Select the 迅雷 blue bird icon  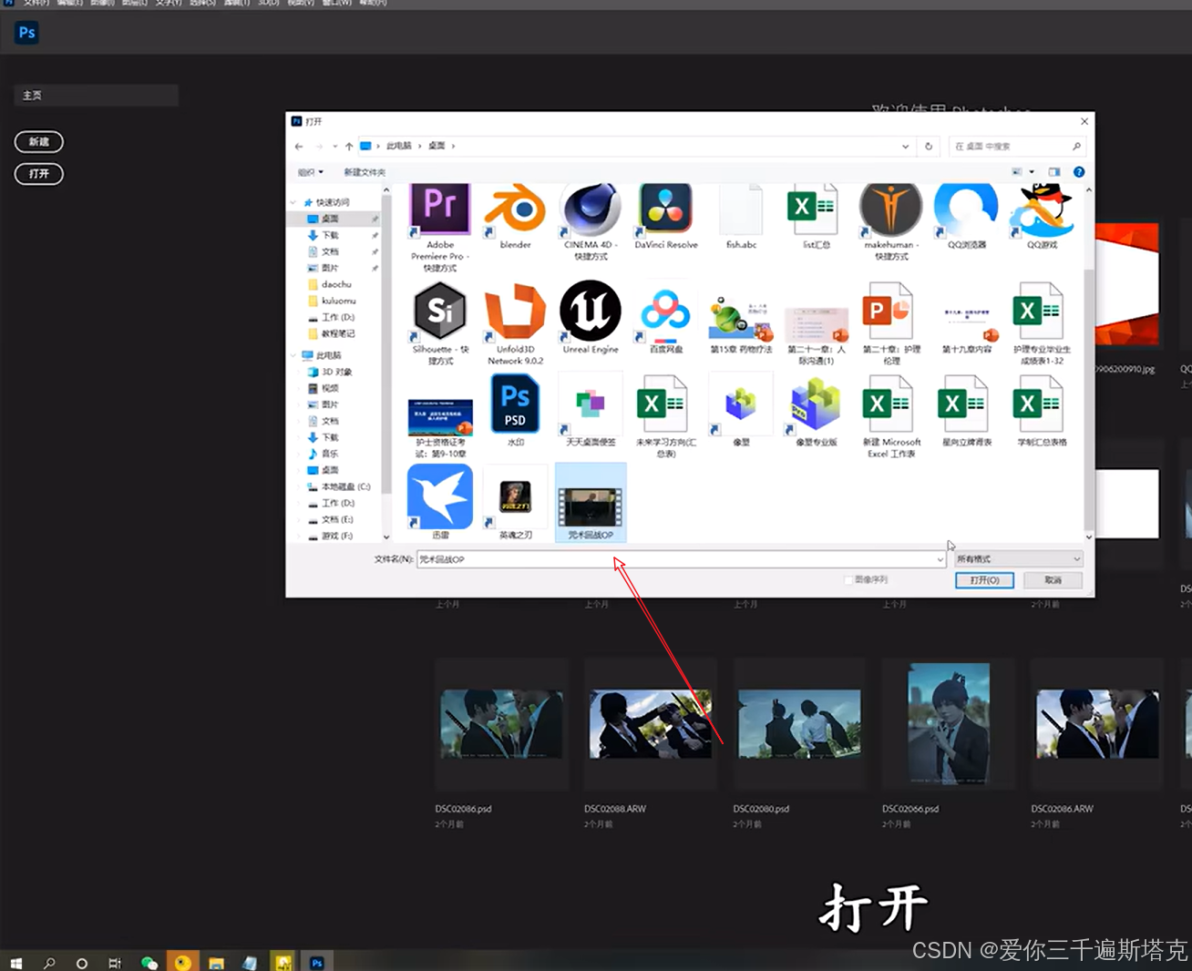tap(440, 496)
